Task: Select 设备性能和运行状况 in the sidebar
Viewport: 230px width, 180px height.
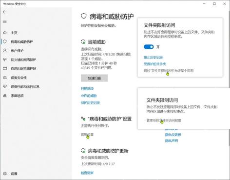Action: pos(25,87)
